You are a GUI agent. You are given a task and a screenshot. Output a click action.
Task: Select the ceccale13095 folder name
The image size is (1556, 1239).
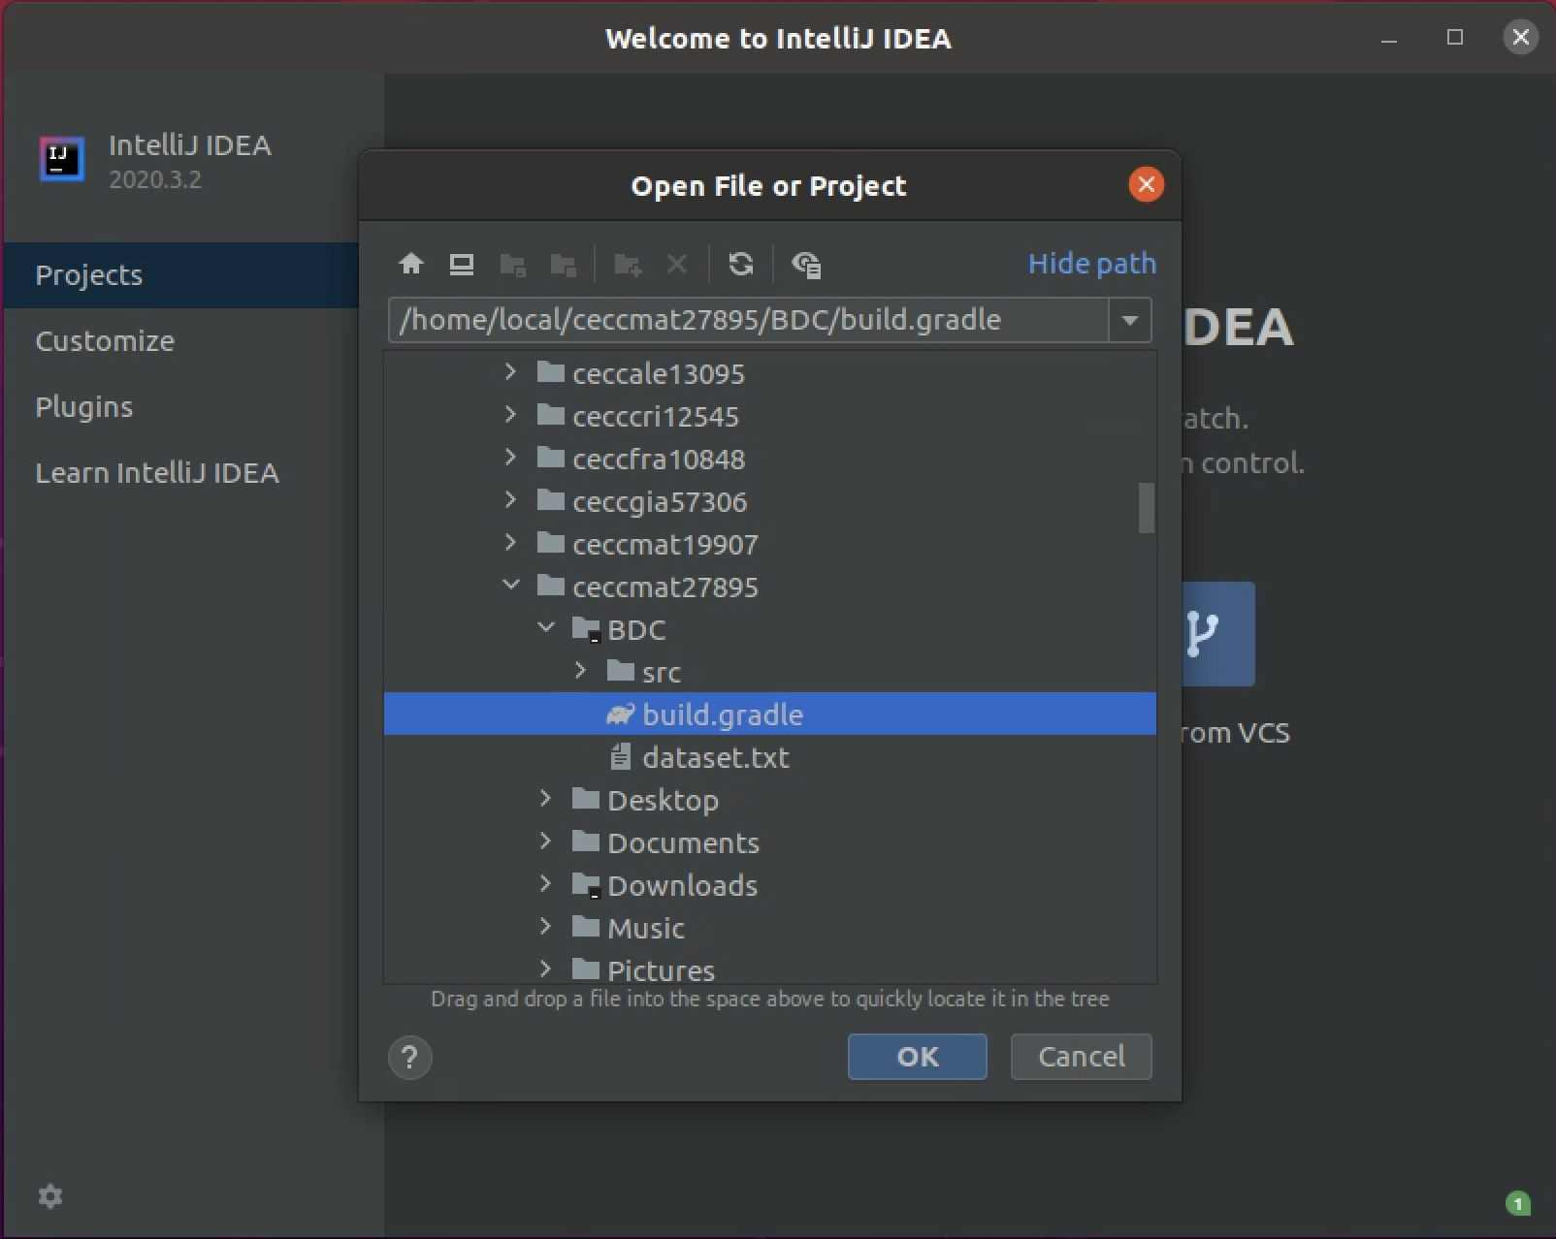(659, 373)
